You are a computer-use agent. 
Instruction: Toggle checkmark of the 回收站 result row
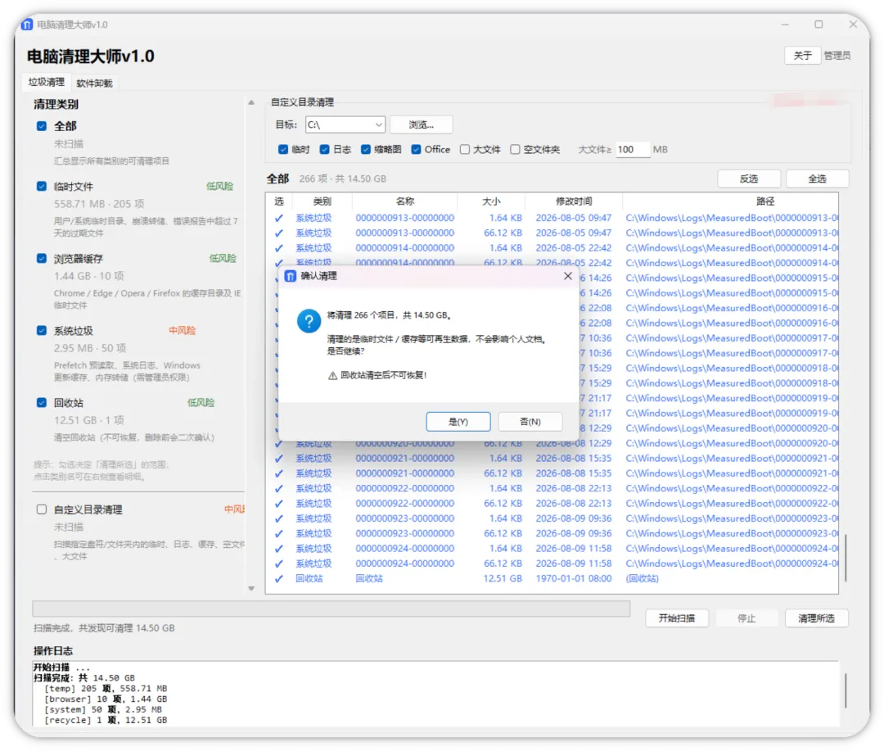tap(278, 579)
